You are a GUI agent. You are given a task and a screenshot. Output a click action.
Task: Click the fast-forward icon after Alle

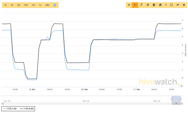pyautogui.click(x=55, y=5)
